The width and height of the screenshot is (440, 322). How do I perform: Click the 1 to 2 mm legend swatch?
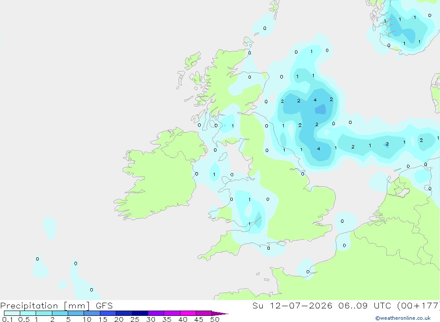coord(44,313)
